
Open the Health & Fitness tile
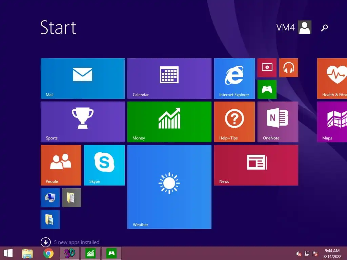[332, 79]
